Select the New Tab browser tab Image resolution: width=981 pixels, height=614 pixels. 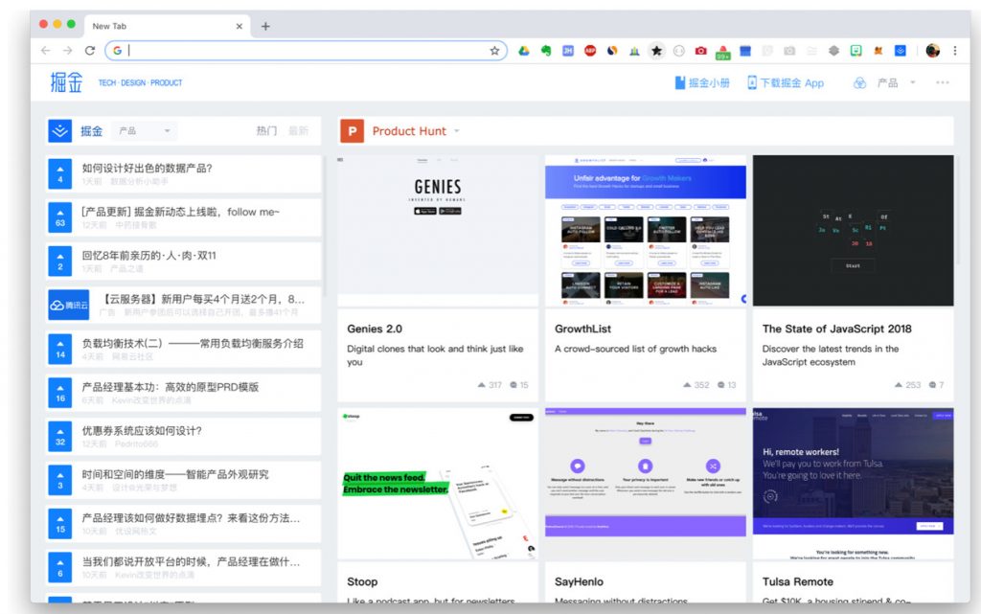(x=167, y=26)
